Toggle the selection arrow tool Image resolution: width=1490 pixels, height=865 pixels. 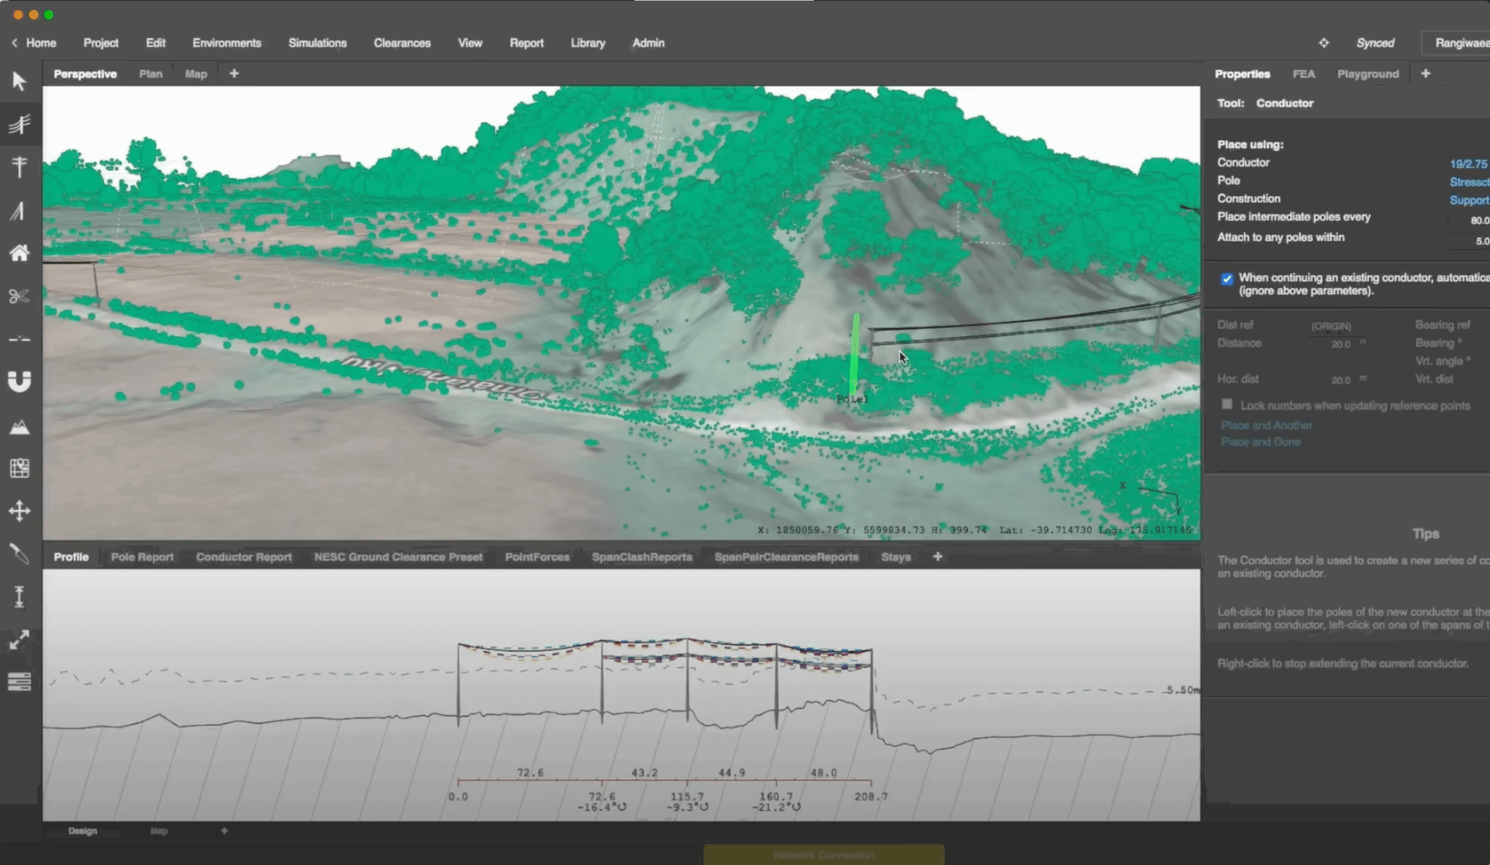20,81
